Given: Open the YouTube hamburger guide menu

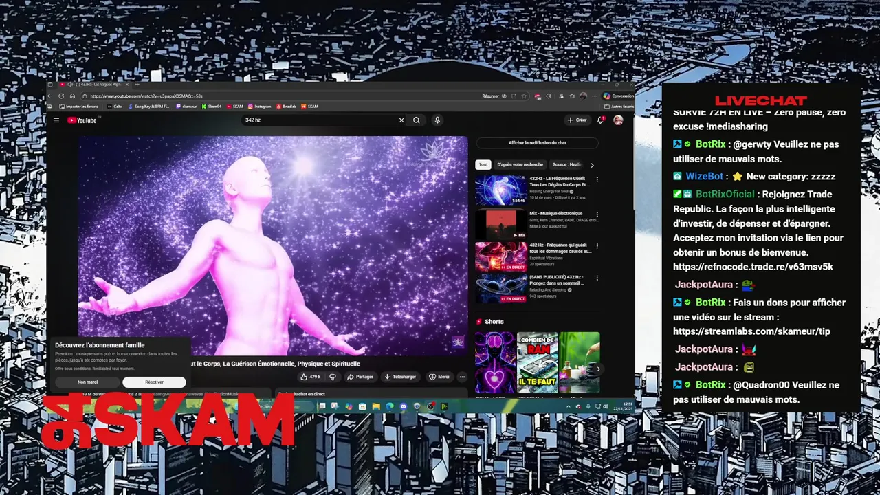Looking at the screenshot, I should pyautogui.click(x=56, y=120).
